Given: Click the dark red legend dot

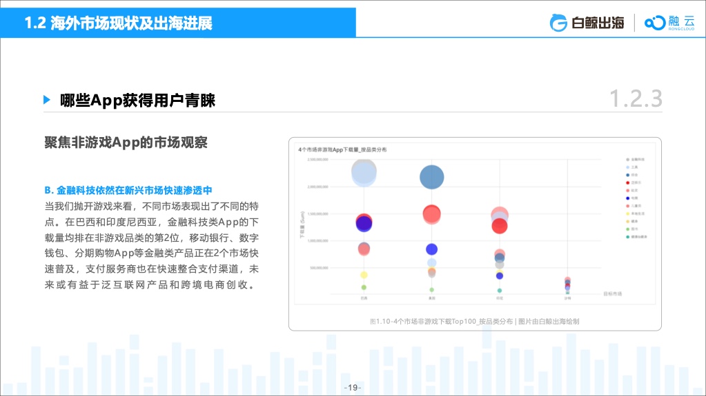Looking at the screenshot, I should pos(627,183).
